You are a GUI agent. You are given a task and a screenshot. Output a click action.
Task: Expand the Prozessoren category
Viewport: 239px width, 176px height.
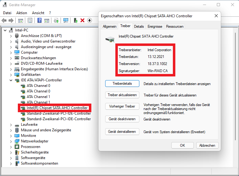tap(11, 147)
